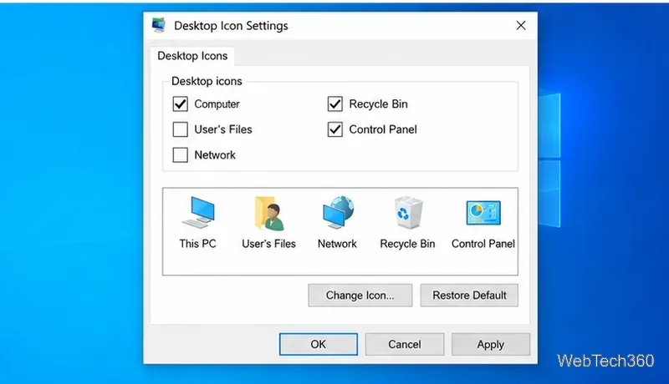Click the "Control Panel" label under its preview icon
The height and width of the screenshot is (384, 669).
coord(483,244)
